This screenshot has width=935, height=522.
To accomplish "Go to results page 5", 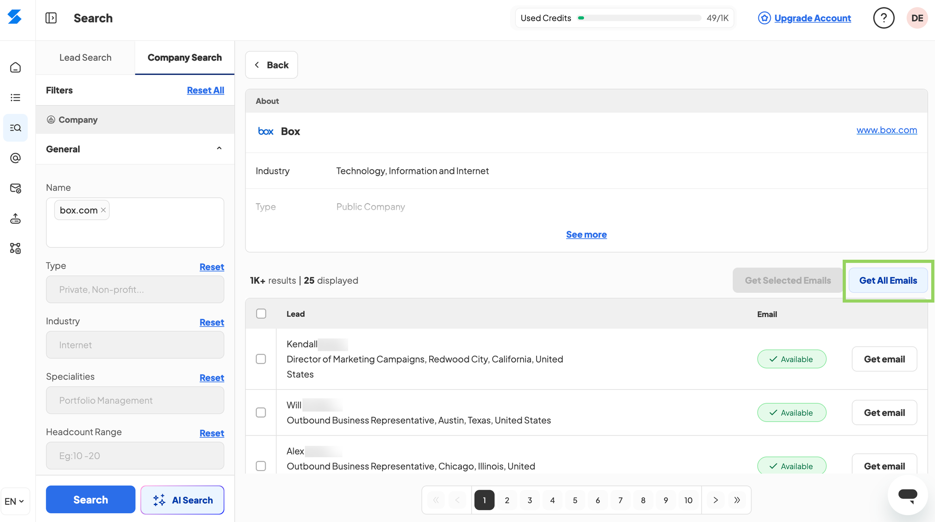I will pyautogui.click(x=575, y=500).
